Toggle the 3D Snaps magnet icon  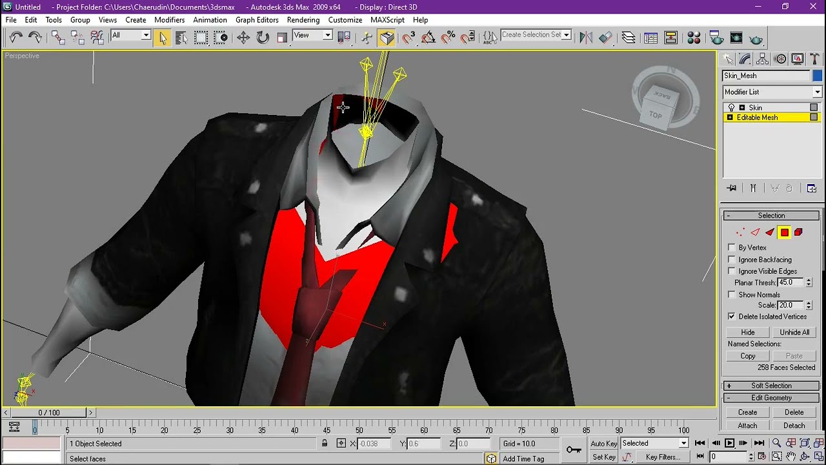click(408, 37)
